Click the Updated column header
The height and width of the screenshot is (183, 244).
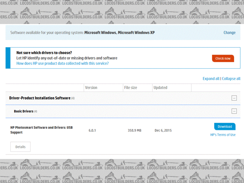(x=160, y=88)
